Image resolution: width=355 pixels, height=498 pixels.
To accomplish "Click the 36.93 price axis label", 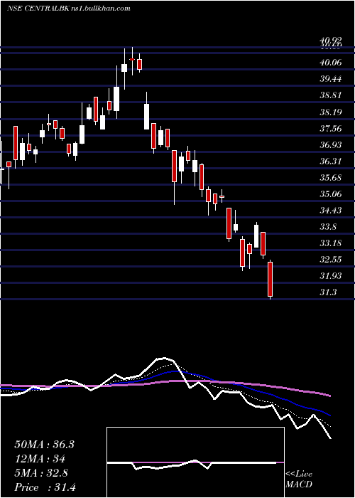I will point(331,145).
